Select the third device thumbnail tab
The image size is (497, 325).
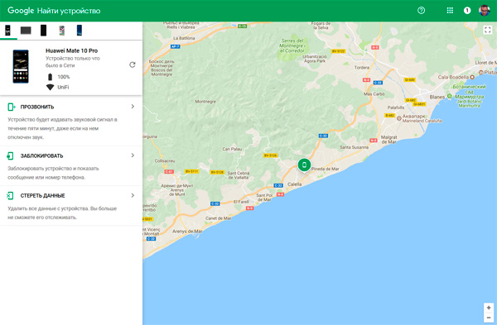(43, 31)
